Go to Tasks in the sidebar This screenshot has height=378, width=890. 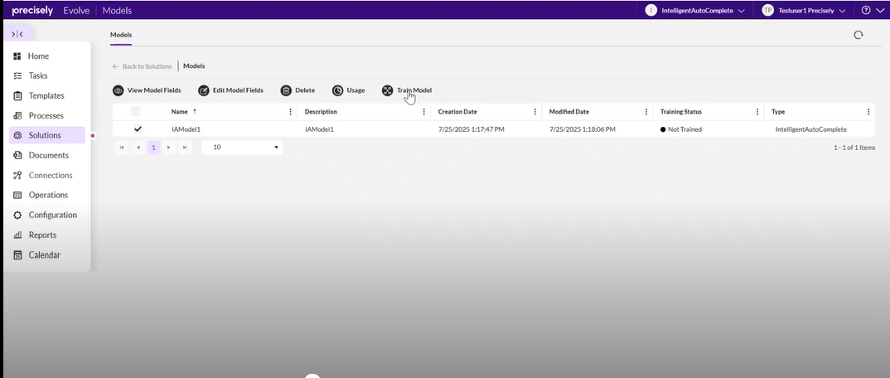(38, 75)
